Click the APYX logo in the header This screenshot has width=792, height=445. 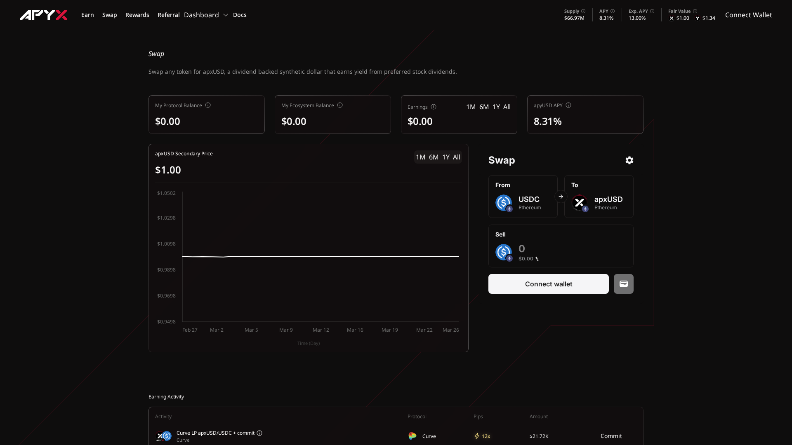tap(43, 15)
